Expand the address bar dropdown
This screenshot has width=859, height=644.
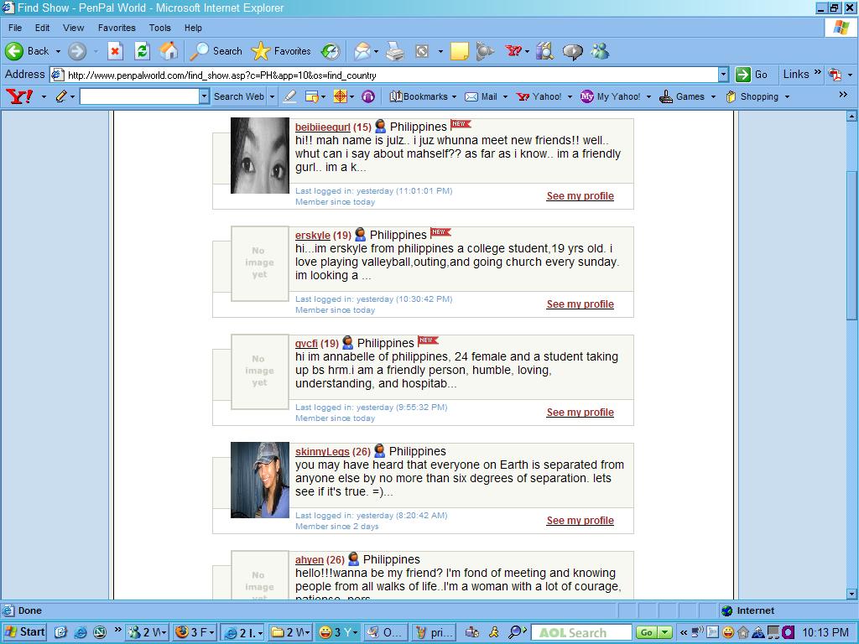pos(723,75)
